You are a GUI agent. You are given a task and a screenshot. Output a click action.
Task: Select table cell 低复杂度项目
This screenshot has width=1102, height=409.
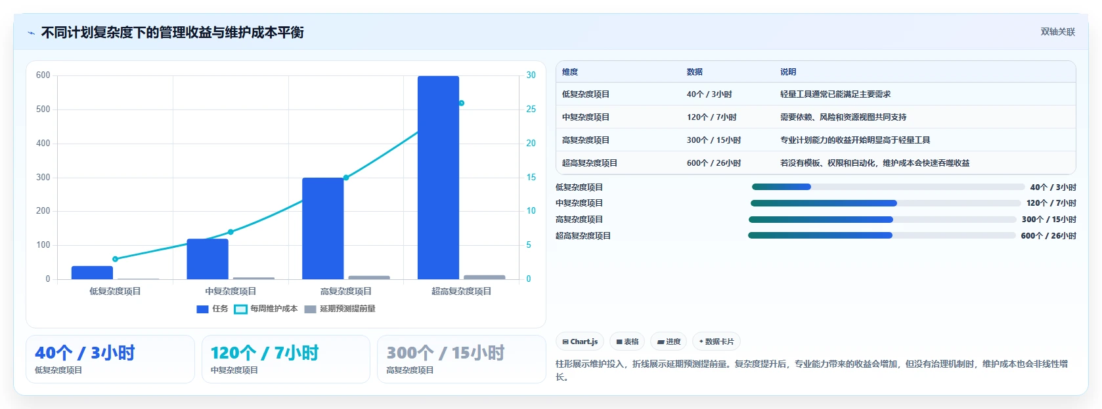(586, 94)
